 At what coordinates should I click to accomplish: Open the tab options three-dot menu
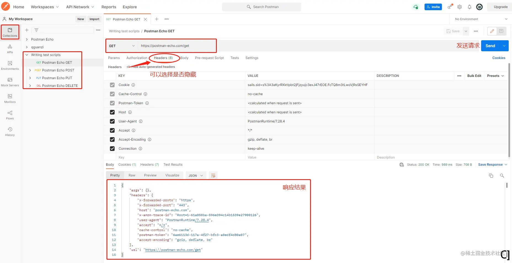pos(167,19)
